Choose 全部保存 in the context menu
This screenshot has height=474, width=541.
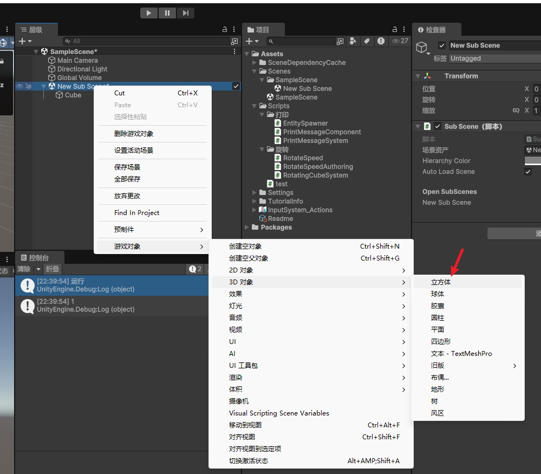point(153,179)
